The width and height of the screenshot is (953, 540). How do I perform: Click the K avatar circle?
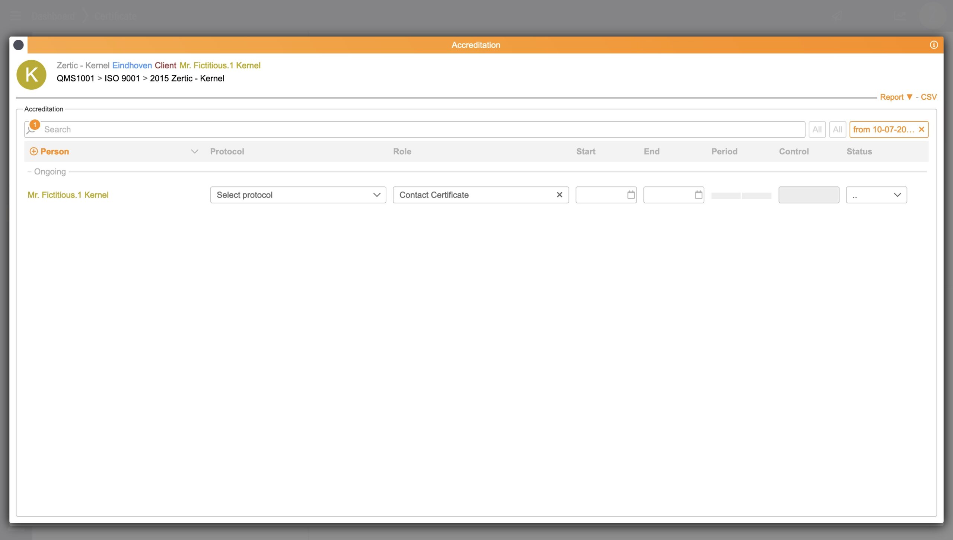tap(32, 75)
